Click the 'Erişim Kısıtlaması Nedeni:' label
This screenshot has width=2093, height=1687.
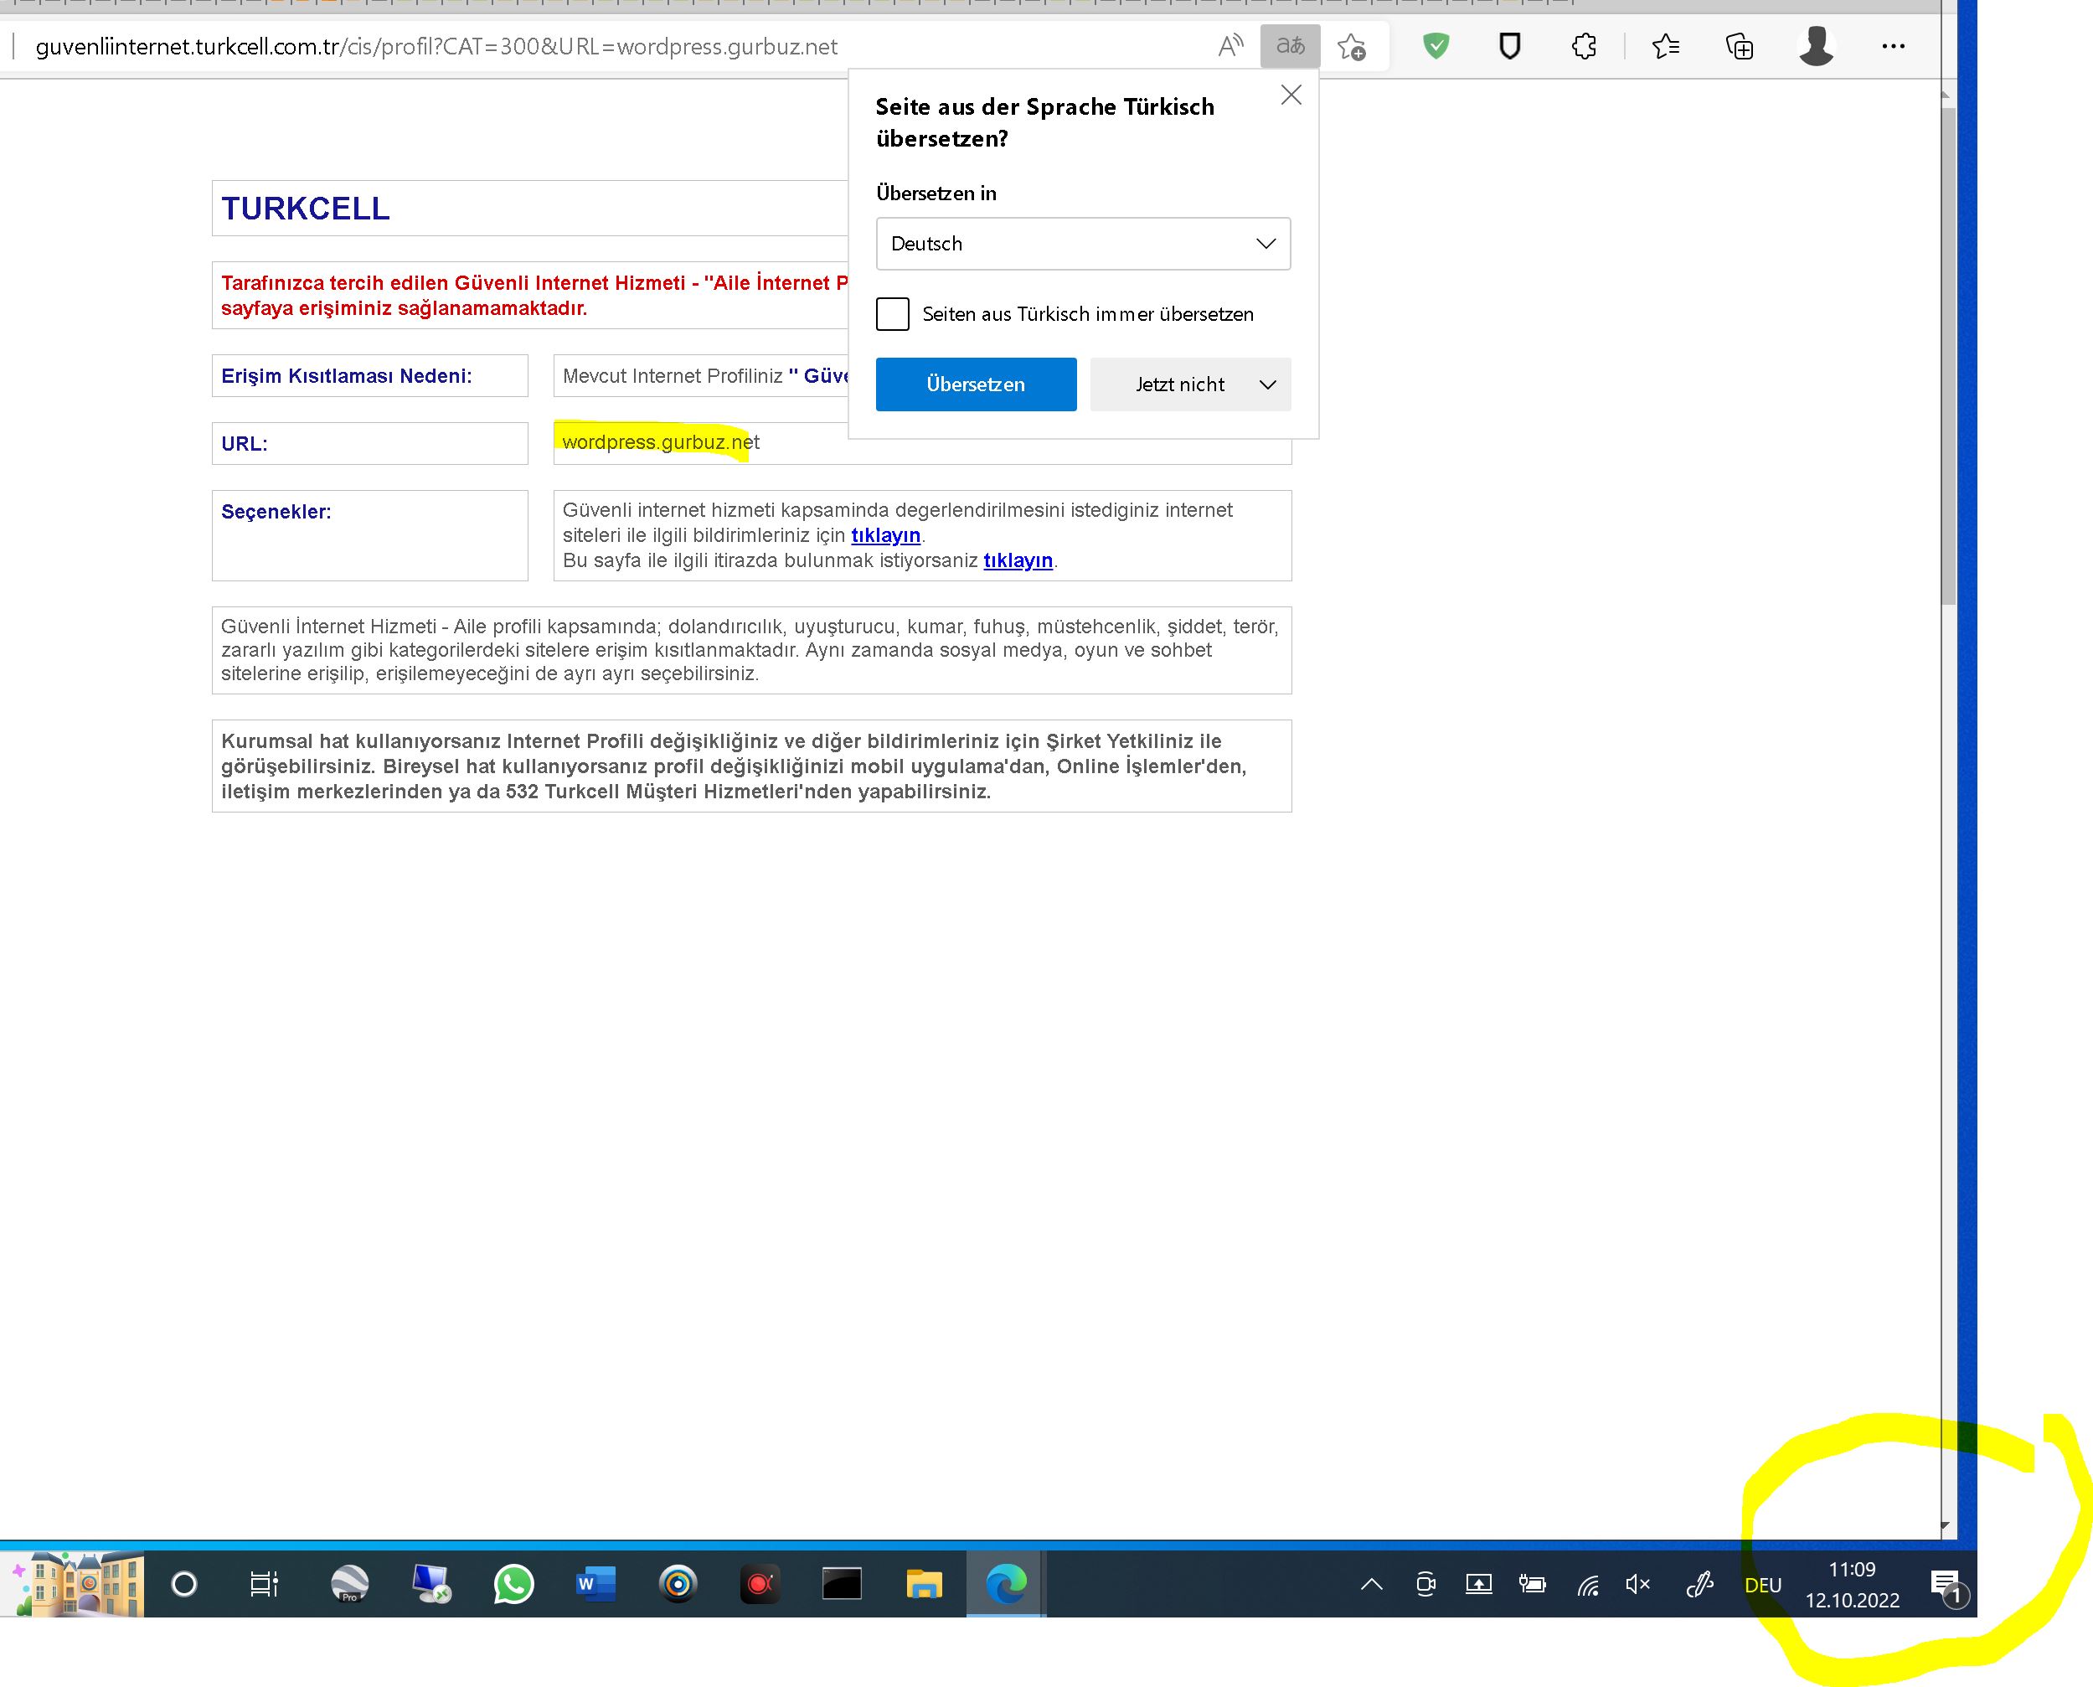[346, 376]
